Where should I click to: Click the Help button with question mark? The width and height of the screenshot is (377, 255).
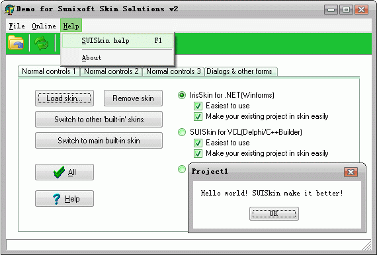[x=64, y=199]
